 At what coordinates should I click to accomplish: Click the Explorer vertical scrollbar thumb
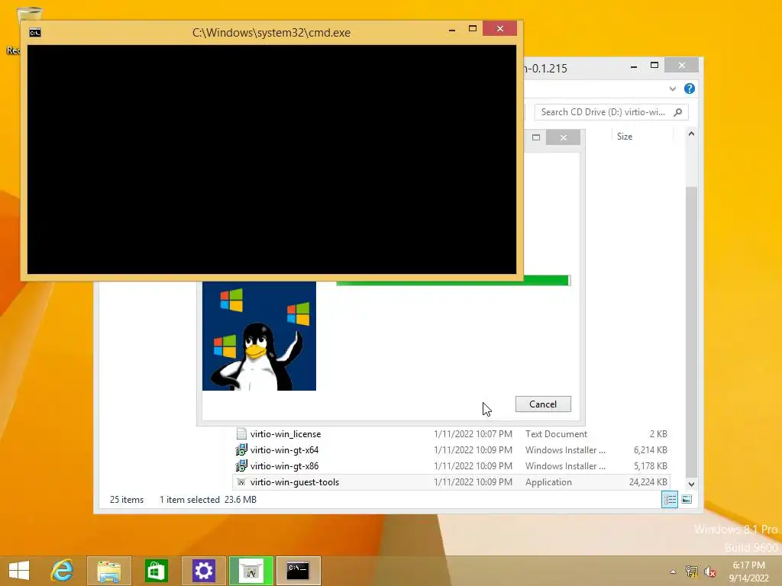pyautogui.click(x=691, y=331)
